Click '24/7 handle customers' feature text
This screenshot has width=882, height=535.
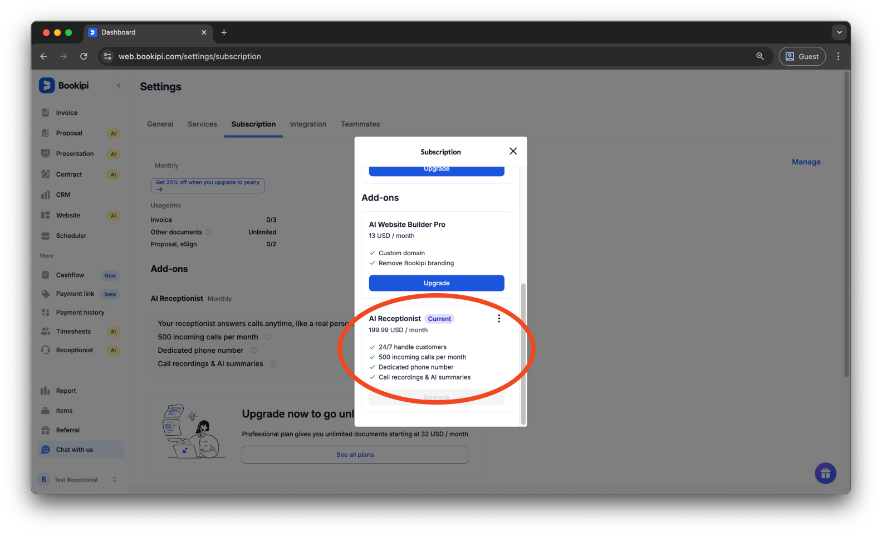[x=413, y=347]
